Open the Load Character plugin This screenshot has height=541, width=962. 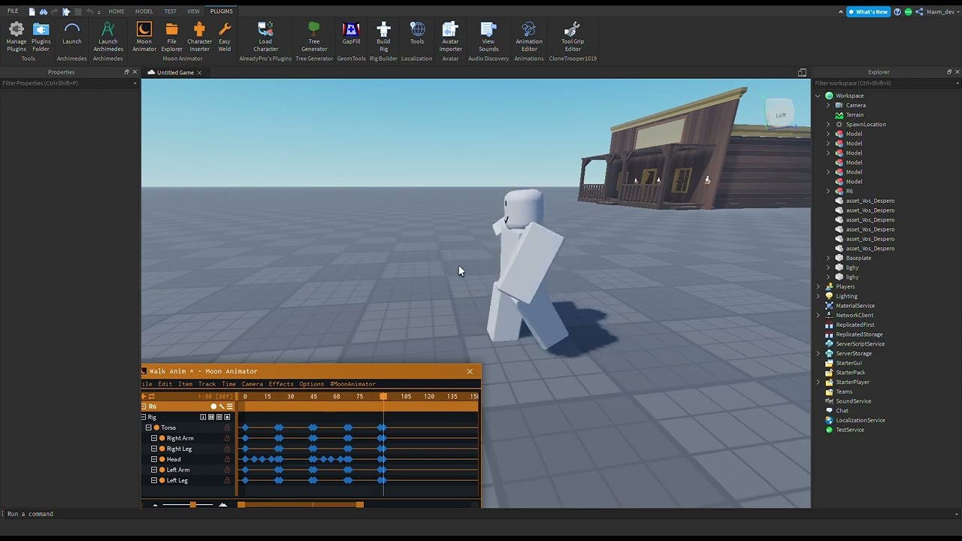click(x=265, y=37)
